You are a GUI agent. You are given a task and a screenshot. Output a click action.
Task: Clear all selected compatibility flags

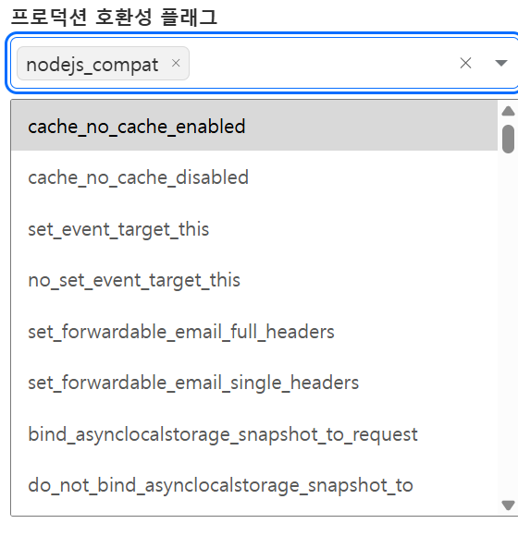(465, 63)
